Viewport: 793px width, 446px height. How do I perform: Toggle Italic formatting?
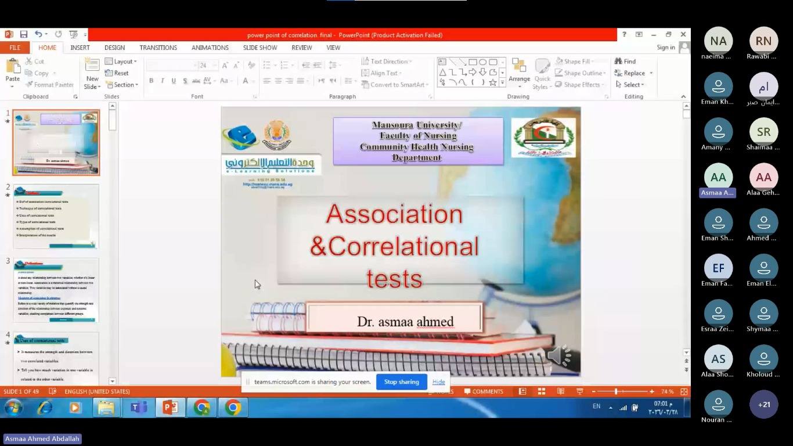162,81
